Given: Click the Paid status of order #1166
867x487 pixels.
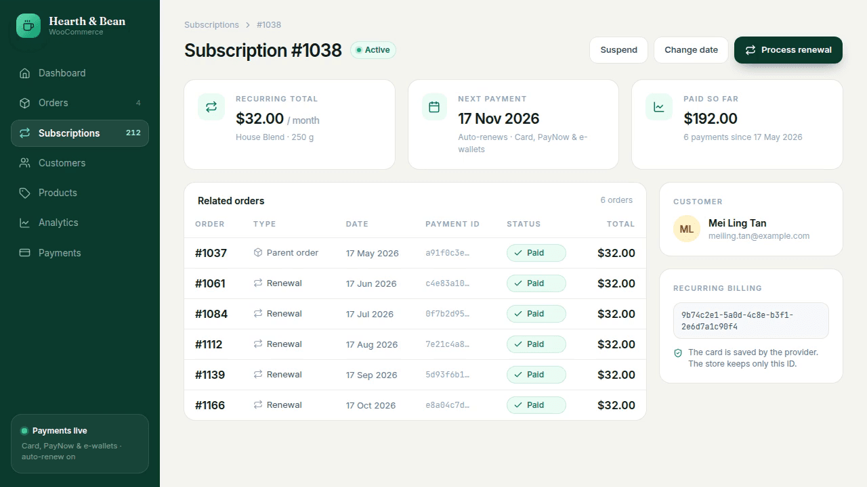Looking at the screenshot, I should [536, 405].
